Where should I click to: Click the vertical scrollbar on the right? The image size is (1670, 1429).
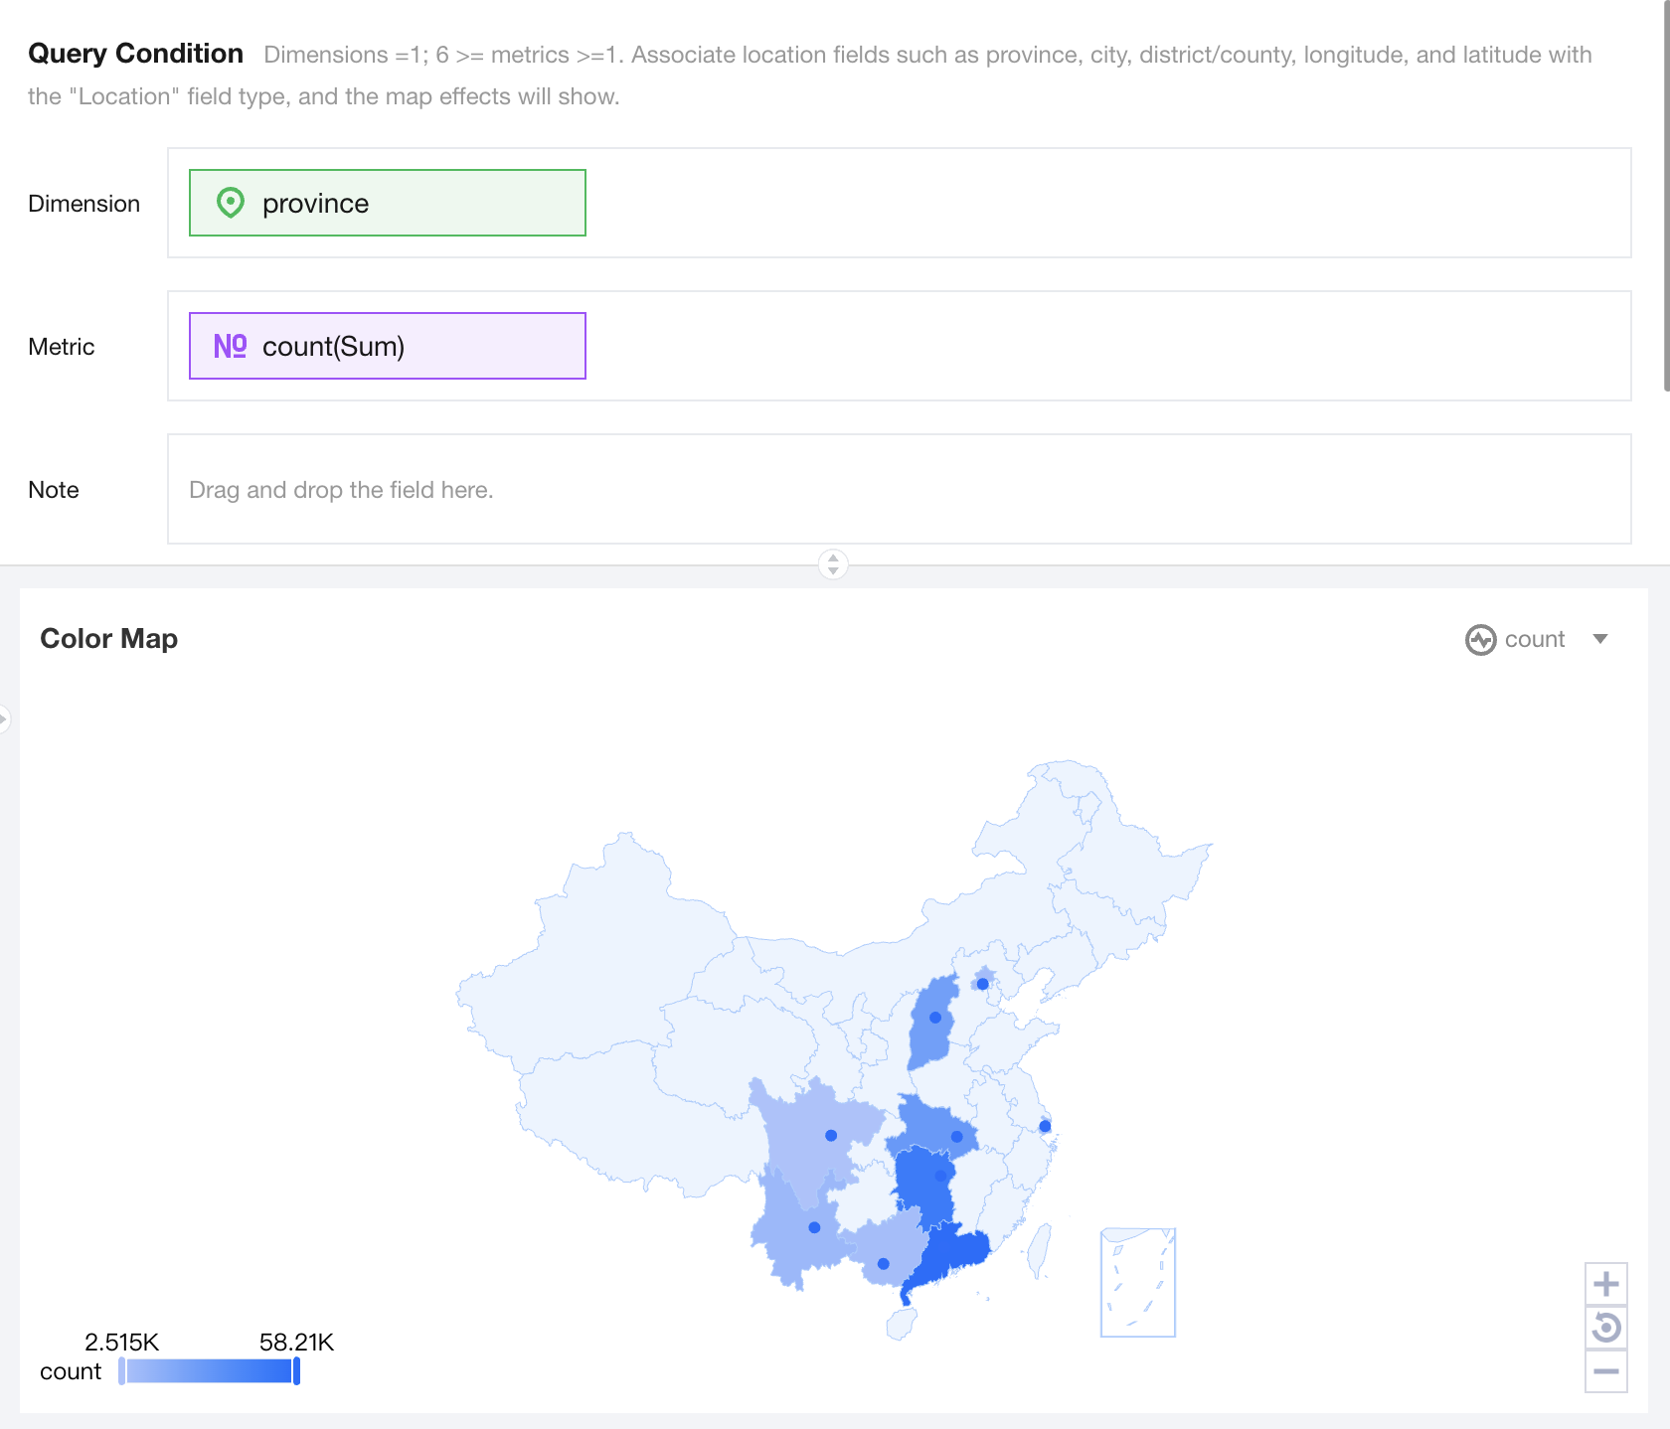pos(1665,199)
